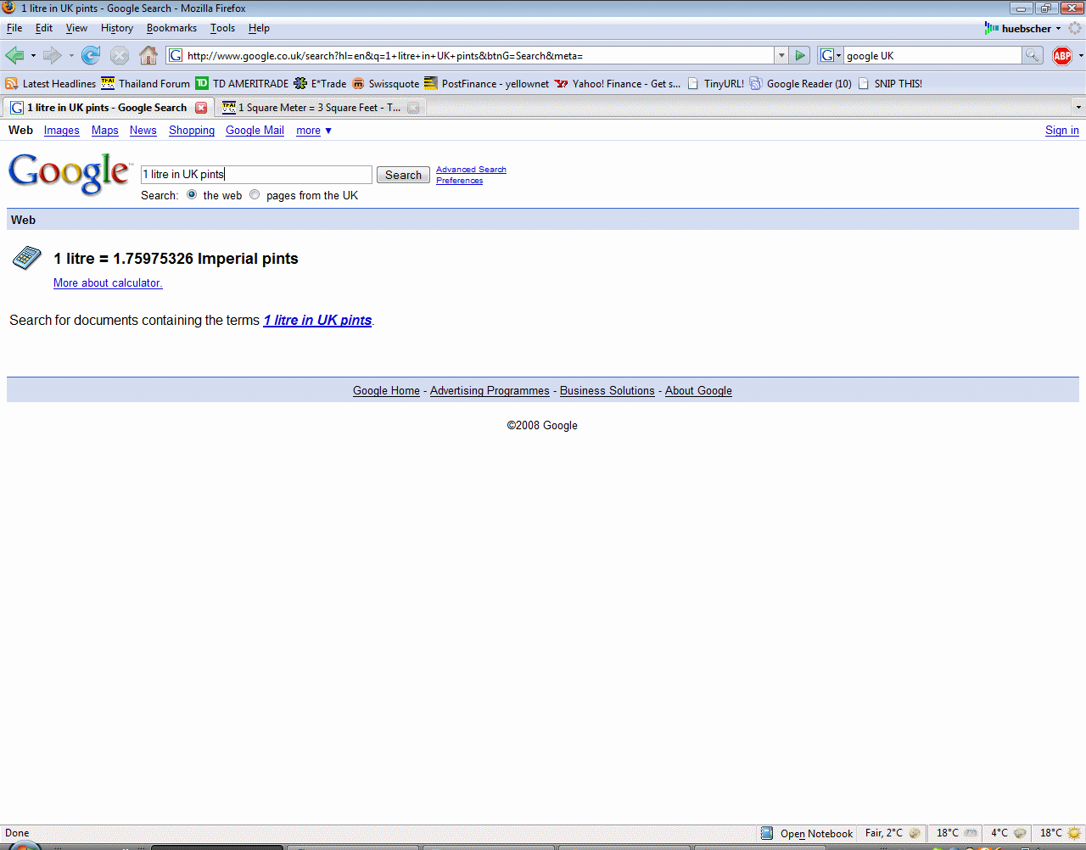Open the Advertising Programmes footer link
The height and width of the screenshot is (850, 1086).
coord(490,391)
